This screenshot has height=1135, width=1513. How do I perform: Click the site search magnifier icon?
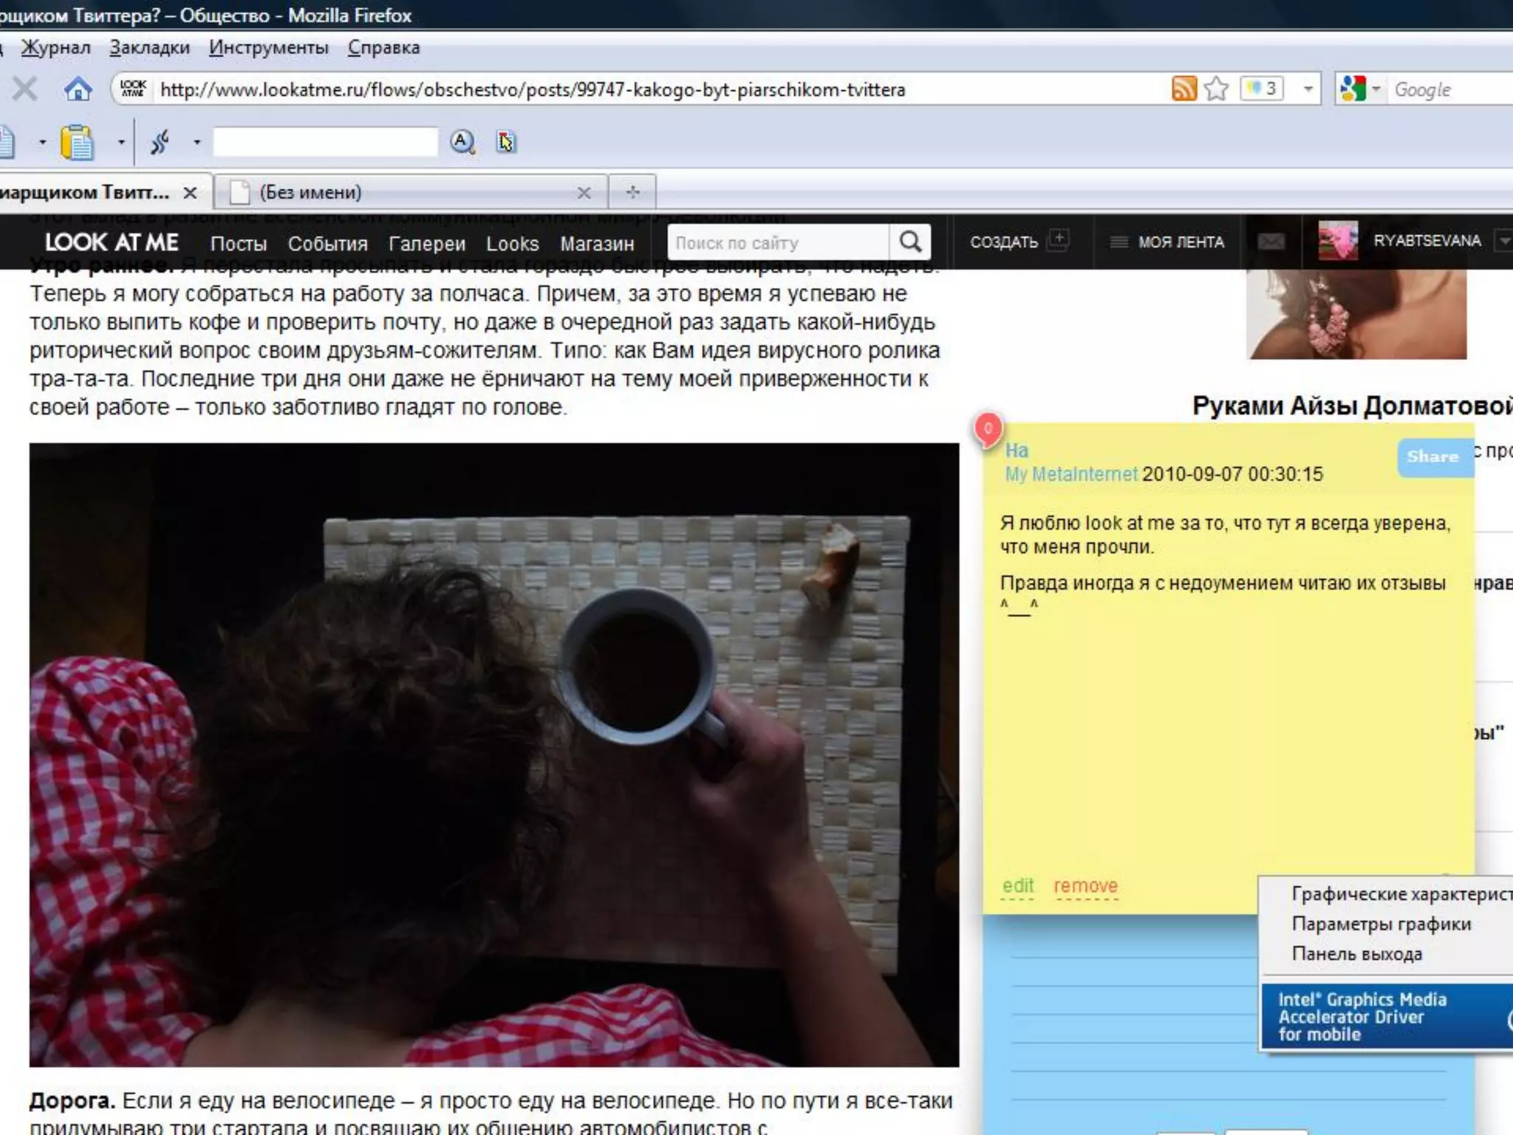910,242
